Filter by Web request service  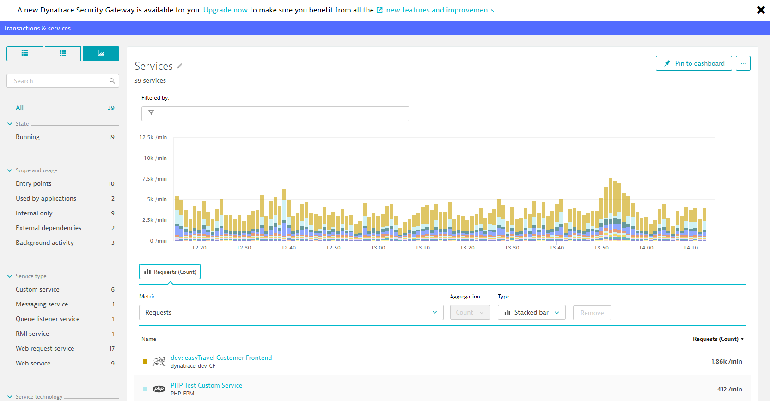[x=45, y=348]
